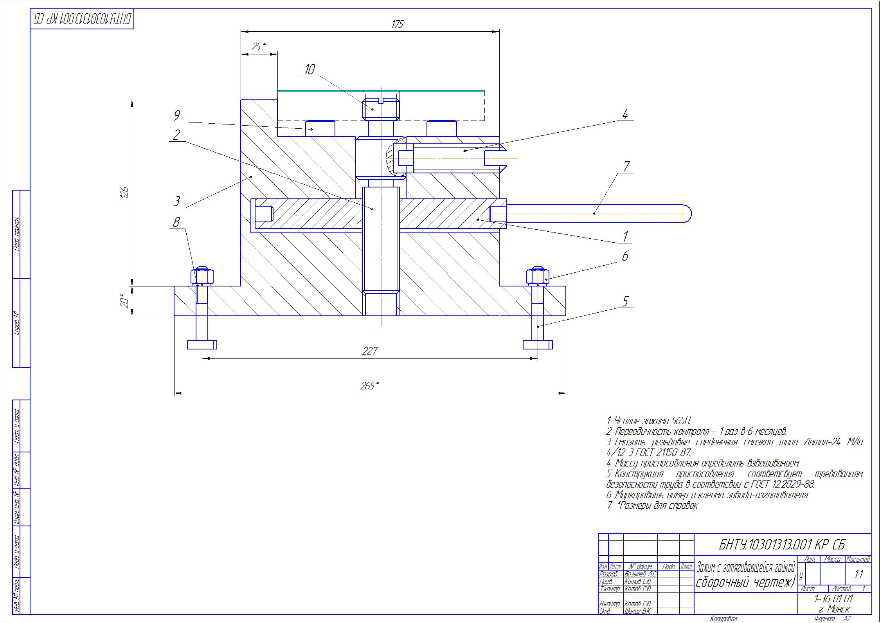
Task: Click the '№ докум.' column header
Action: [641, 567]
